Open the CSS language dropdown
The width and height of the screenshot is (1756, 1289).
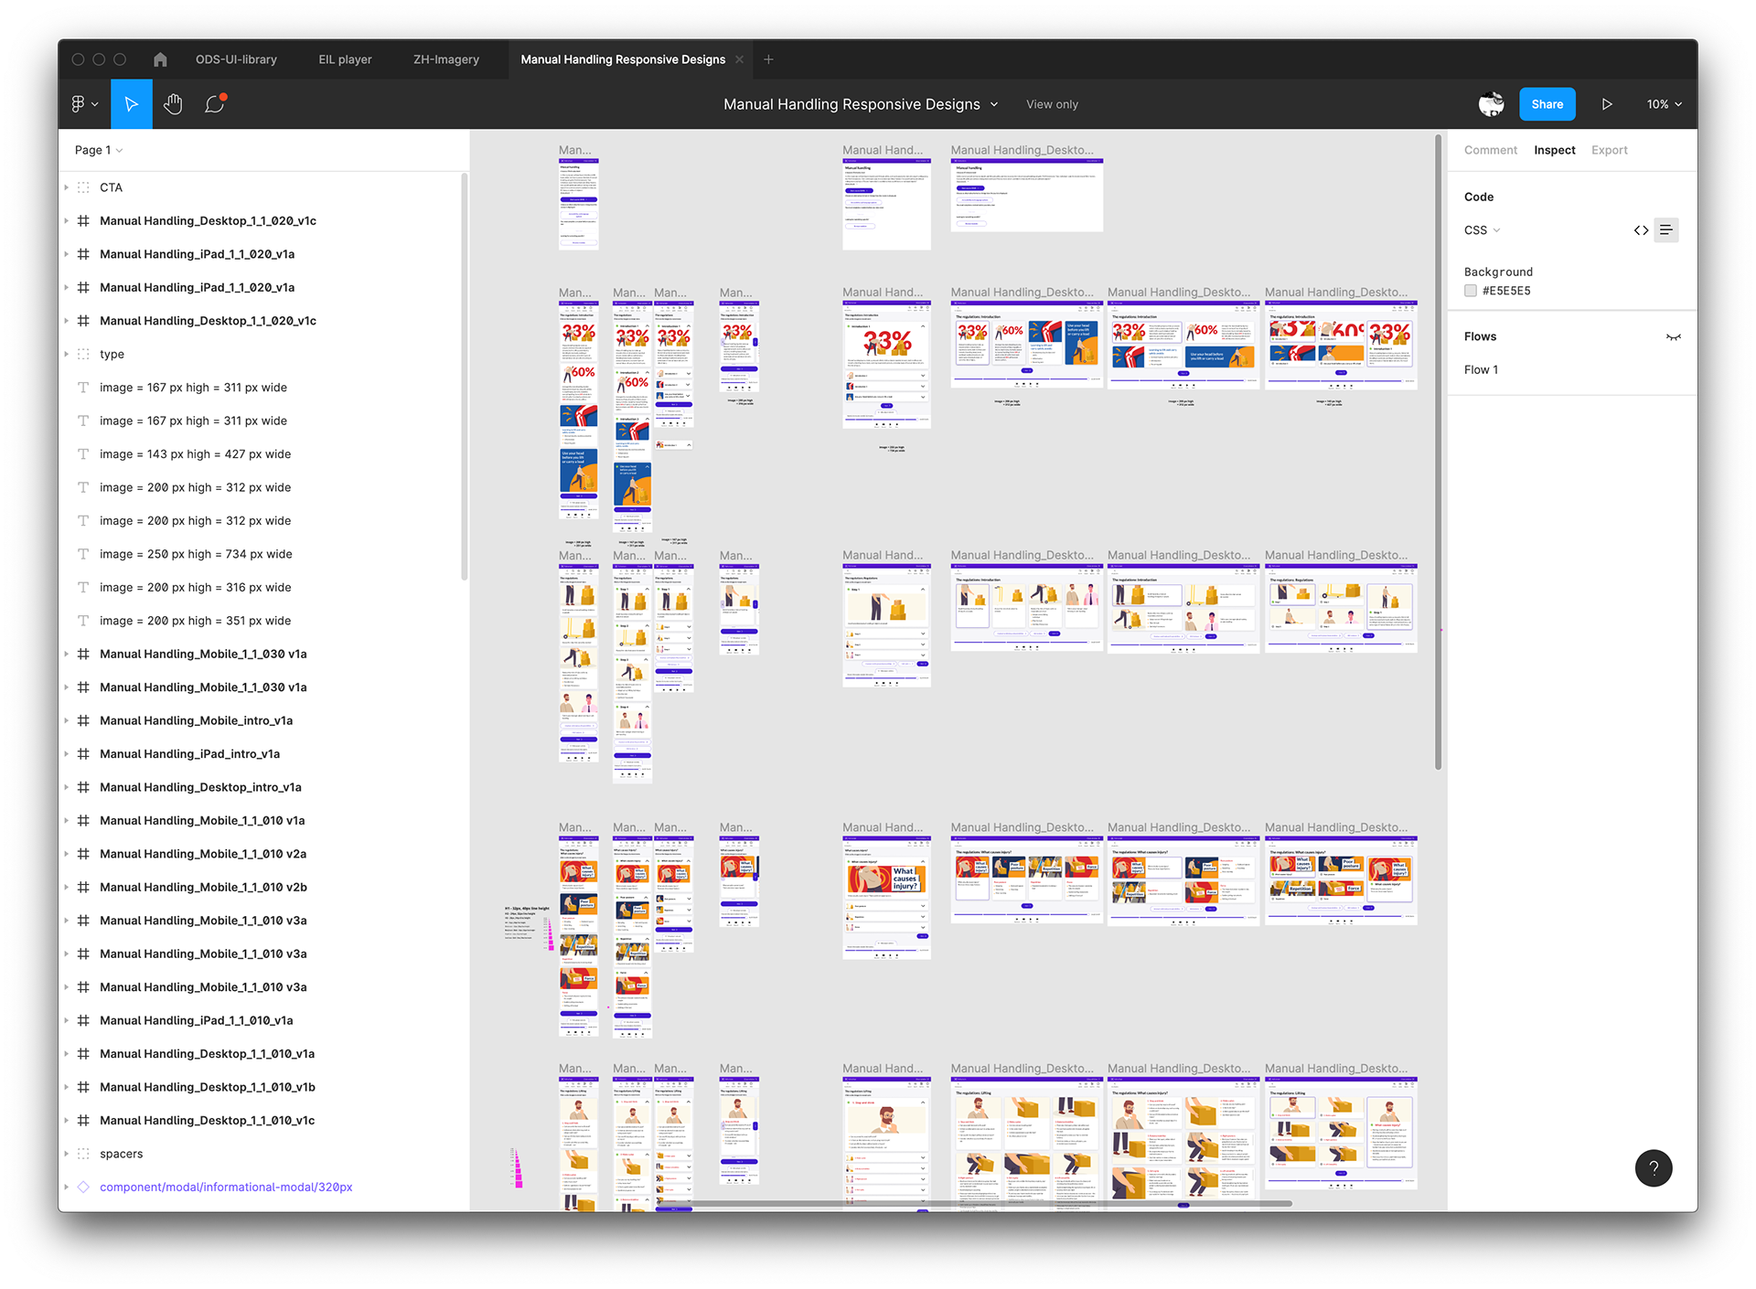point(1482,230)
